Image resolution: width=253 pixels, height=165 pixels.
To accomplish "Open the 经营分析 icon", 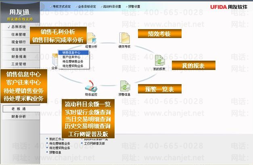I will pos(92,38).
